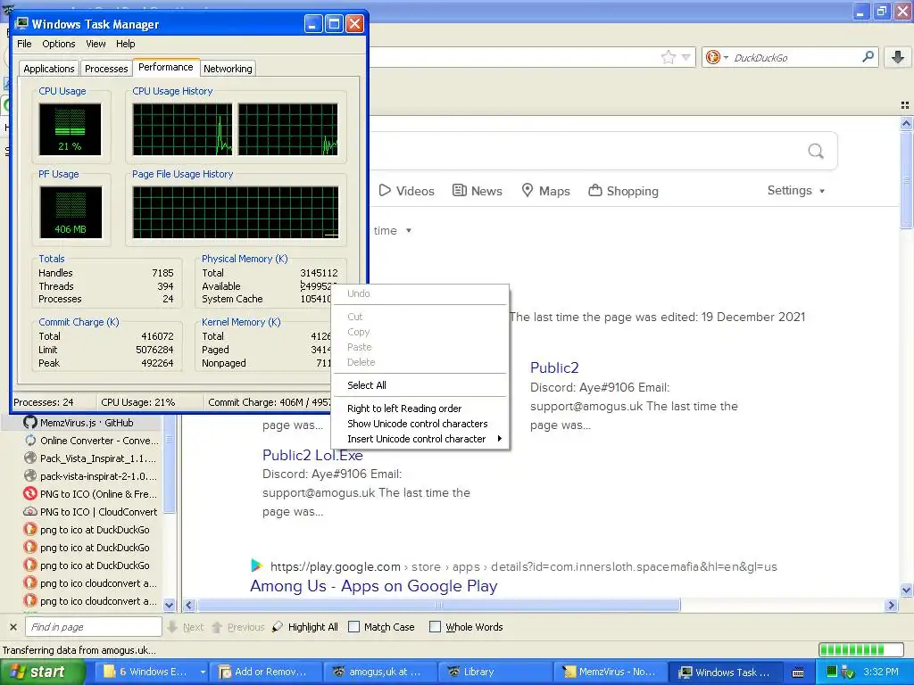Image resolution: width=914 pixels, height=685 pixels.
Task: Click the DuckDuckGo search engine icon
Action: 712,57
